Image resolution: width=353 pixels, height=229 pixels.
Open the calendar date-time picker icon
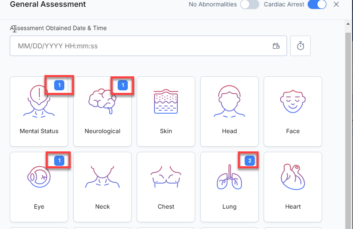276,46
